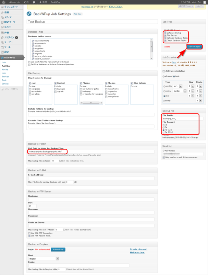Toggle the Themes folder checkbox
208x275 pixels.
(106, 83)
